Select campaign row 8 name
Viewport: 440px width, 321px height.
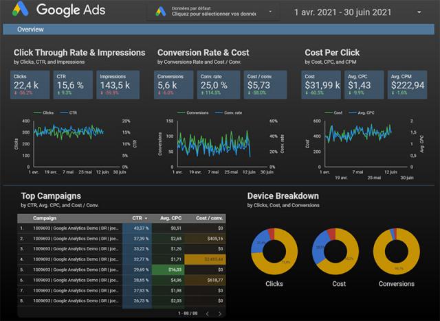coord(76,301)
